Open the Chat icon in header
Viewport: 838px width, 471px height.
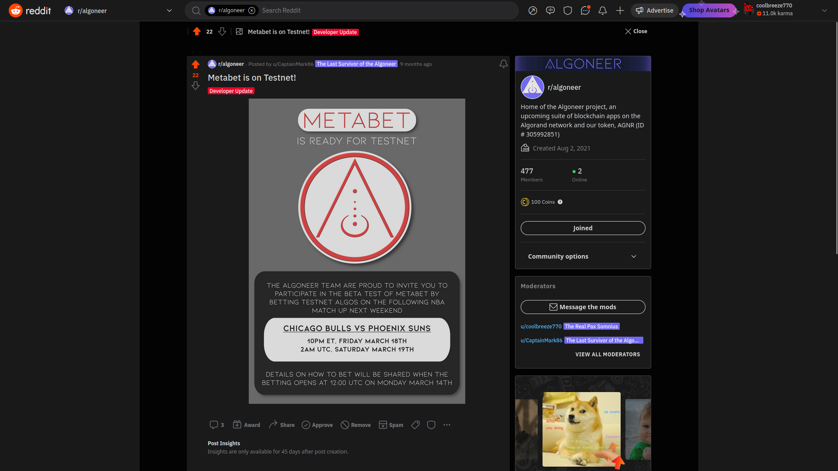point(585,10)
